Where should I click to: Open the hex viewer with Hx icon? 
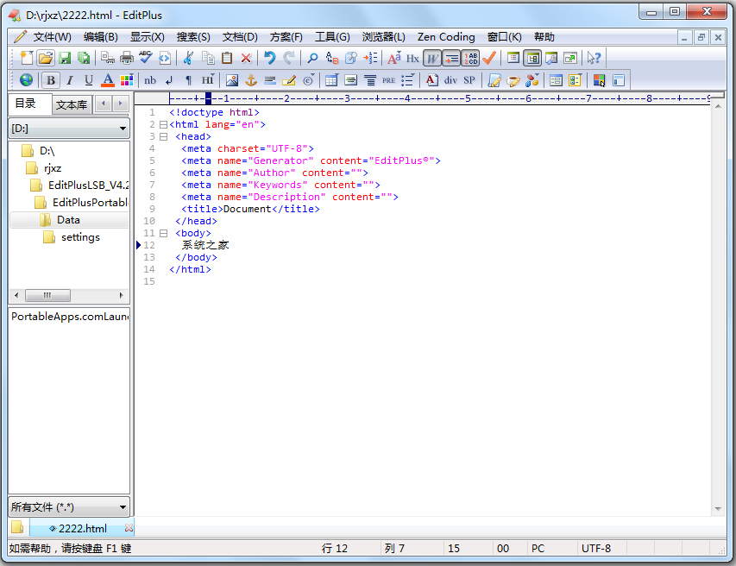pyautogui.click(x=414, y=58)
